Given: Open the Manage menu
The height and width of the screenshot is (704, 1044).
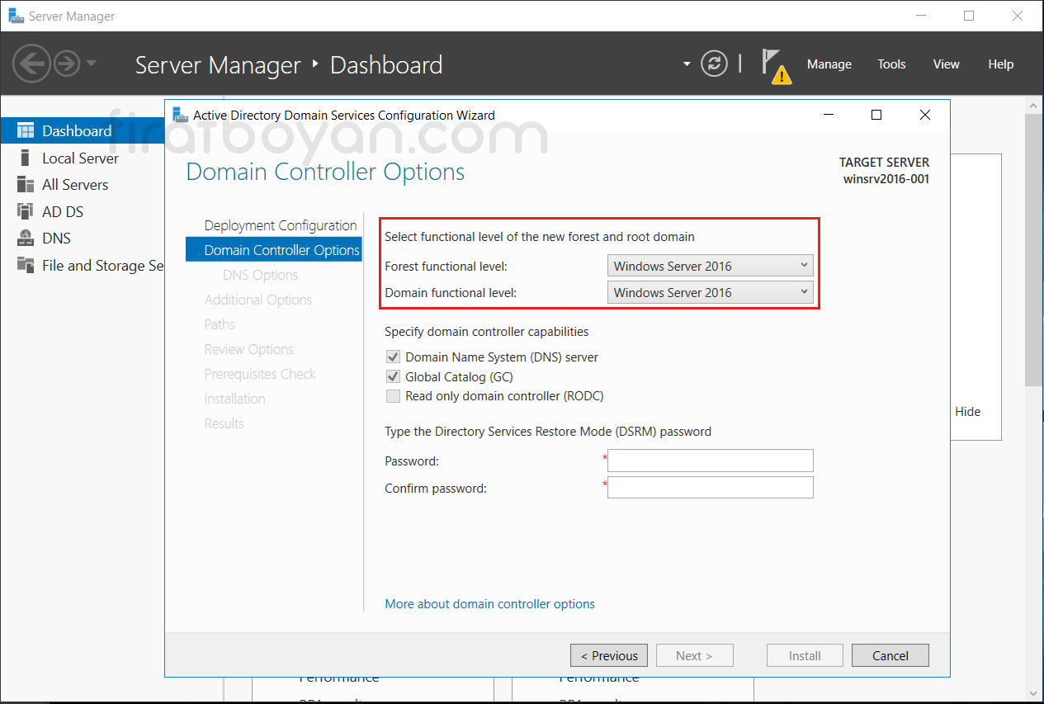Looking at the screenshot, I should tap(829, 64).
